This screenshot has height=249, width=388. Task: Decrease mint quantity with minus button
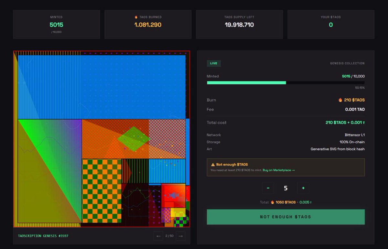point(268,188)
